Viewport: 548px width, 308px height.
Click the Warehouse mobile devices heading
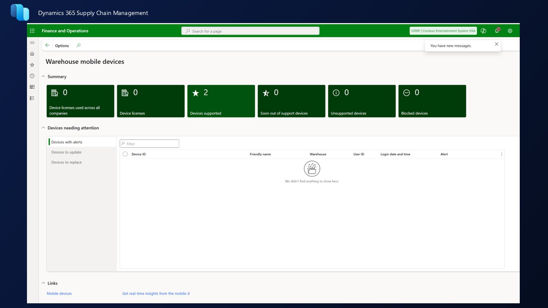click(x=85, y=62)
